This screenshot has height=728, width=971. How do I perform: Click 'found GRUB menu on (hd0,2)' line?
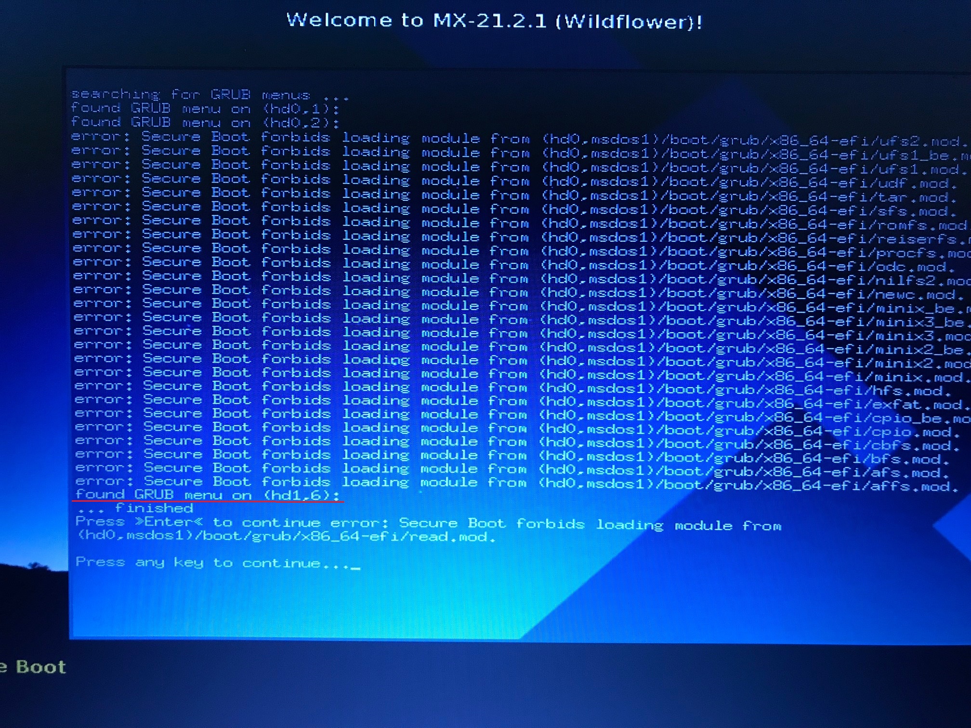coord(204,122)
